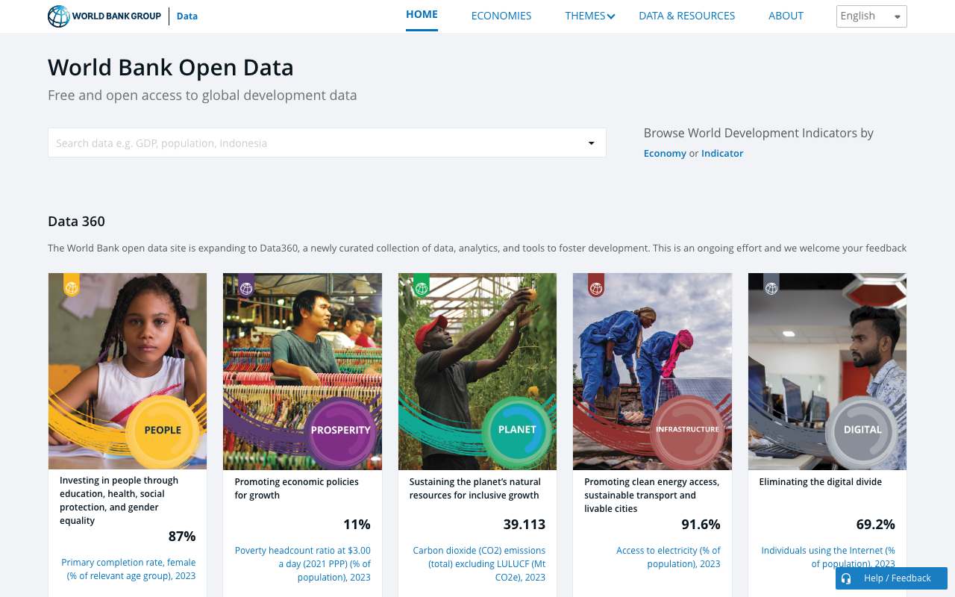Click the gray globe ribbon on Digital card
The width and height of the screenshot is (955, 597).
771,284
